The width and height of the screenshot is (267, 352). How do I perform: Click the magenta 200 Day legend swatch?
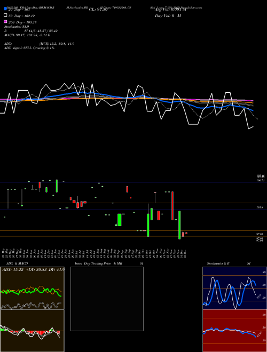pyautogui.click(x=5, y=21)
